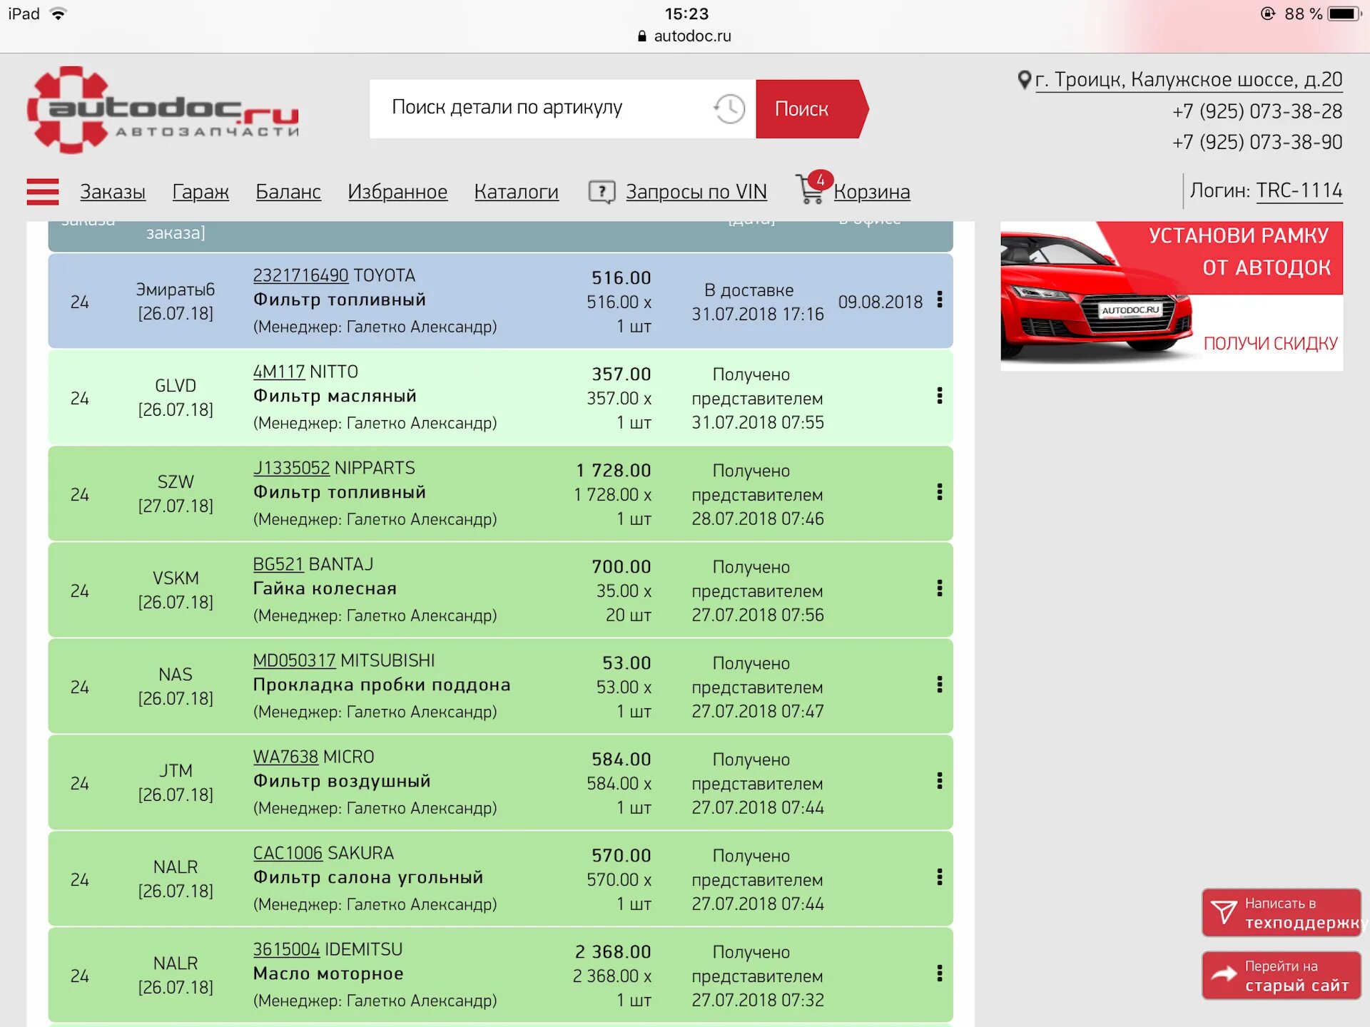Click date 09.08.2018

click(881, 302)
